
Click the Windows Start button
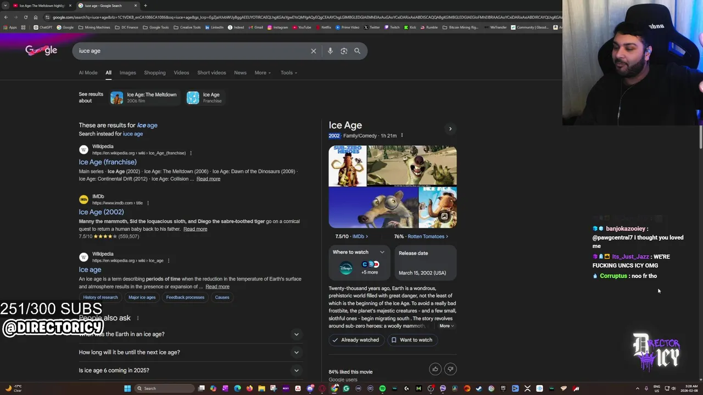(127, 388)
